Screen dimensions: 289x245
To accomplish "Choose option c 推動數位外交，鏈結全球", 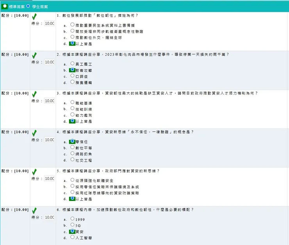I will pyautogui.click(x=72, y=37).
